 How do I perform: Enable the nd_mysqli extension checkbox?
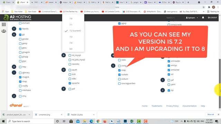pos(70,55)
